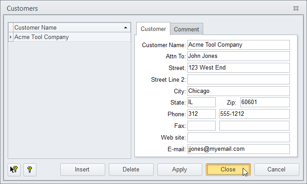Switch to the Comment tab
This screenshot has height=184, width=307.
tap(186, 29)
